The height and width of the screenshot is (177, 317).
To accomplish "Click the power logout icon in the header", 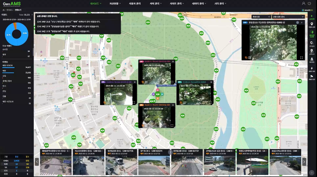I will point(309,3).
